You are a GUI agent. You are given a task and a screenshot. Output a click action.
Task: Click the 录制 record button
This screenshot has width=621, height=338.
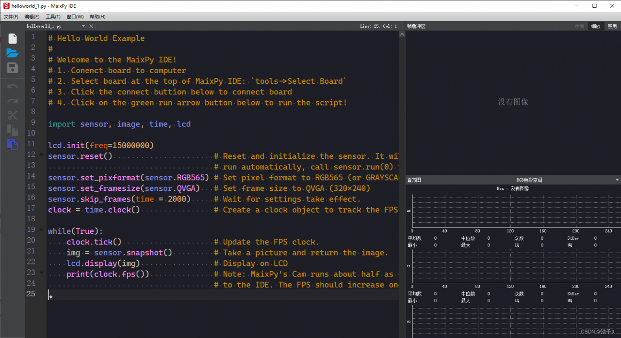(x=579, y=26)
